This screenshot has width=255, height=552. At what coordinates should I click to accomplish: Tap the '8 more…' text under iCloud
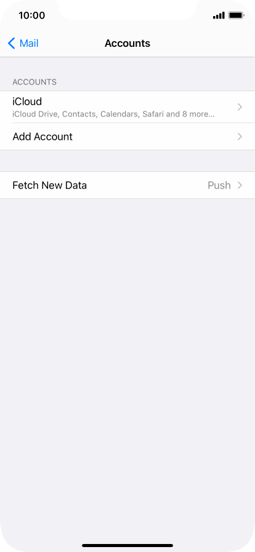(197, 115)
